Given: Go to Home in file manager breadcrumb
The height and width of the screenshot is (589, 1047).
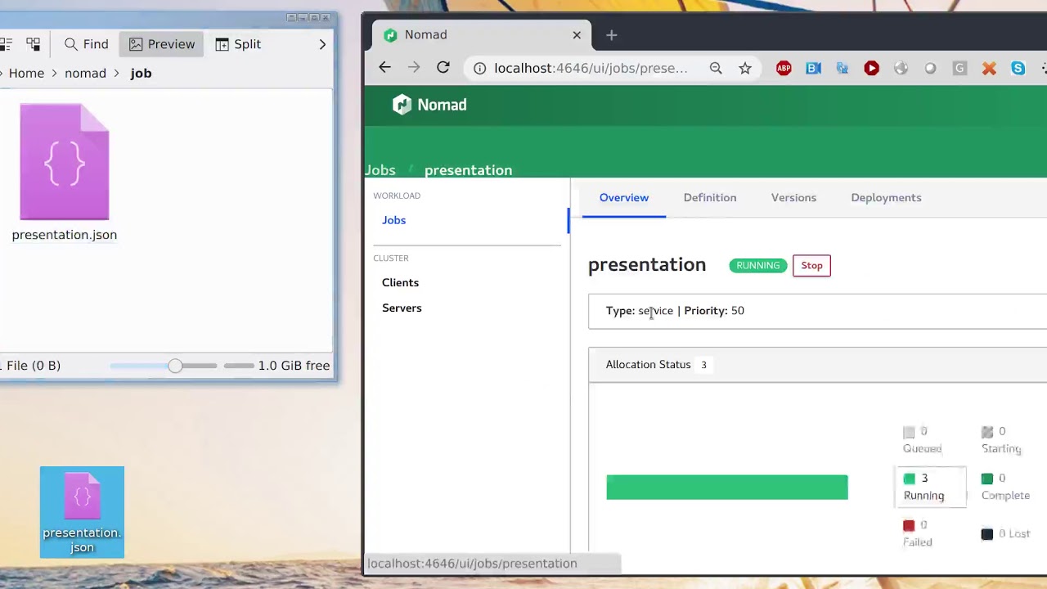Looking at the screenshot, I should coord(26,73).
